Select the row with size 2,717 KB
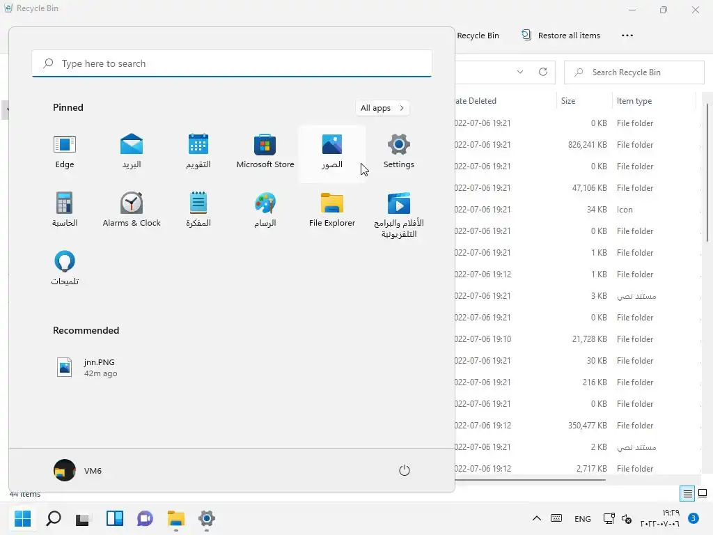 pyautogui.click(x=577, y=469)
